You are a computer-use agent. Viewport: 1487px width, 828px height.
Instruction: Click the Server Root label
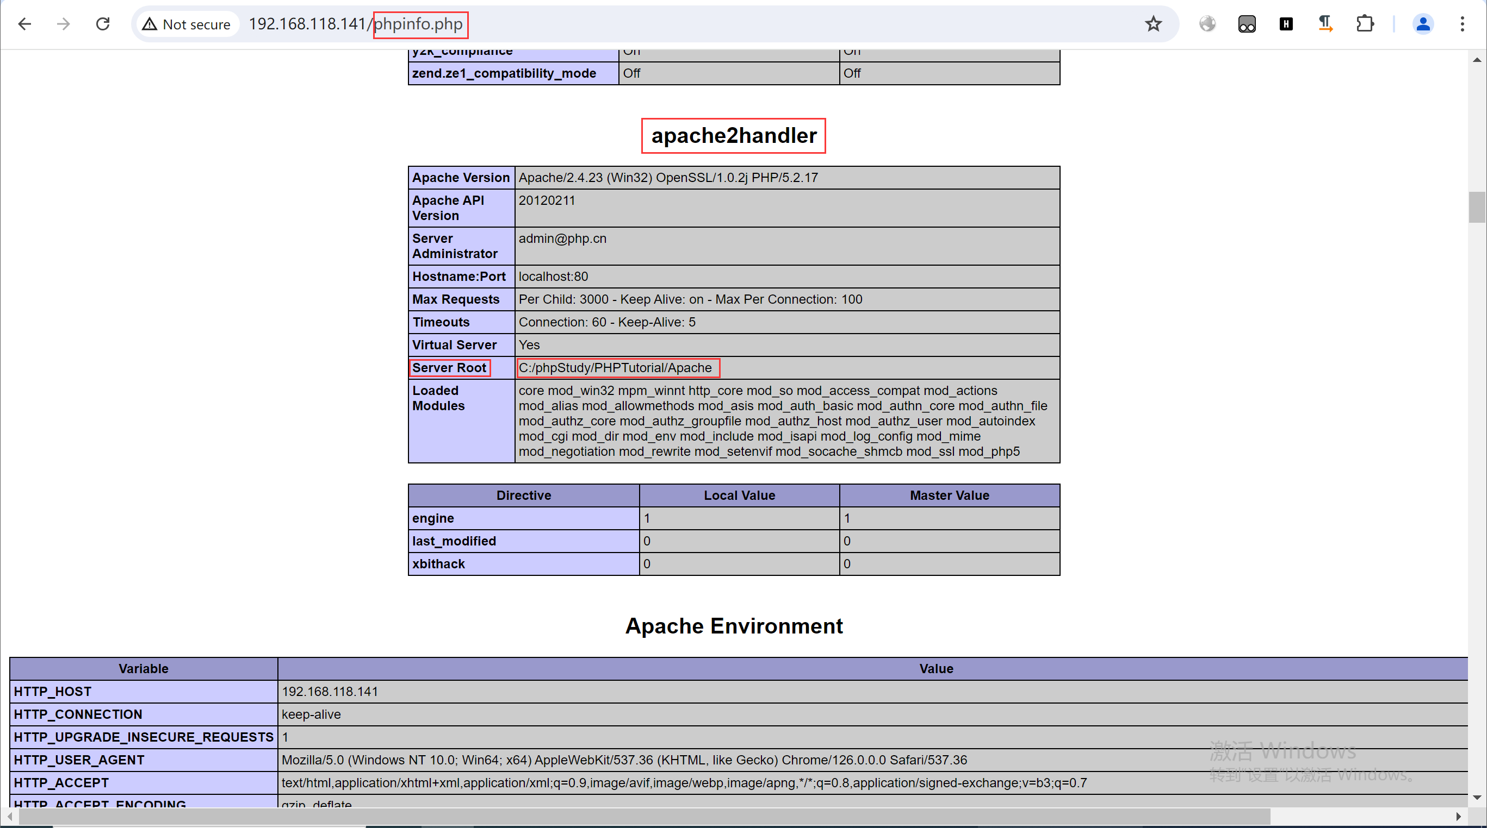tap(449, 367)
